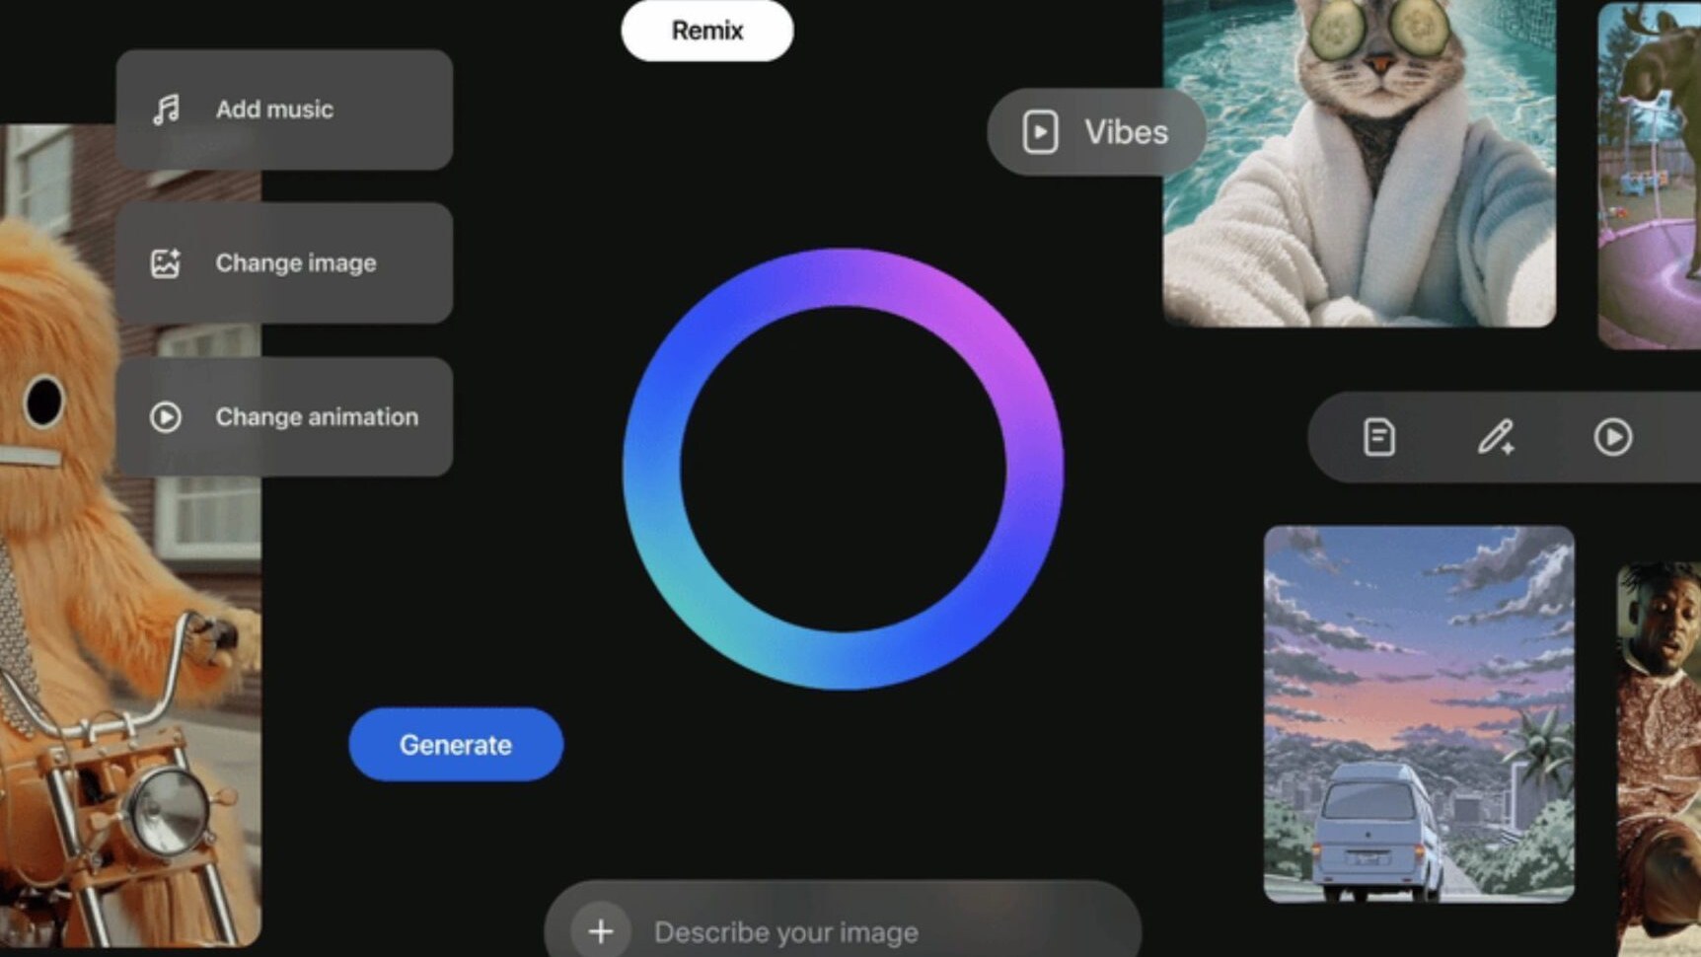Choose the Change image text option
Viewport: 1701px width, 957px height.
[296, 263]
